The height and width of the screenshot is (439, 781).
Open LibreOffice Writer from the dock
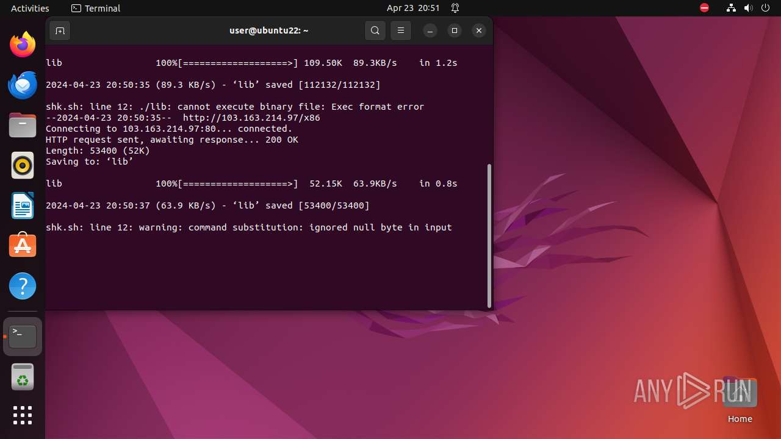coord(23,205)
